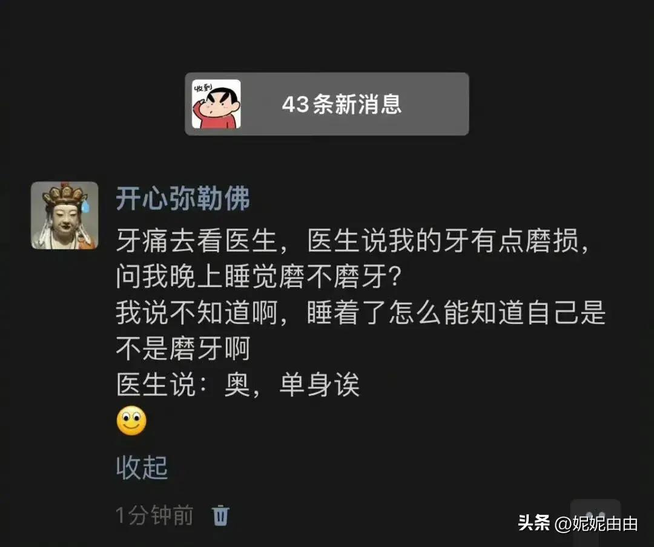Open the @妮妮由由 watermark handle
The height and width of the screenshot is (547, 654).
[x=596, y=523]
